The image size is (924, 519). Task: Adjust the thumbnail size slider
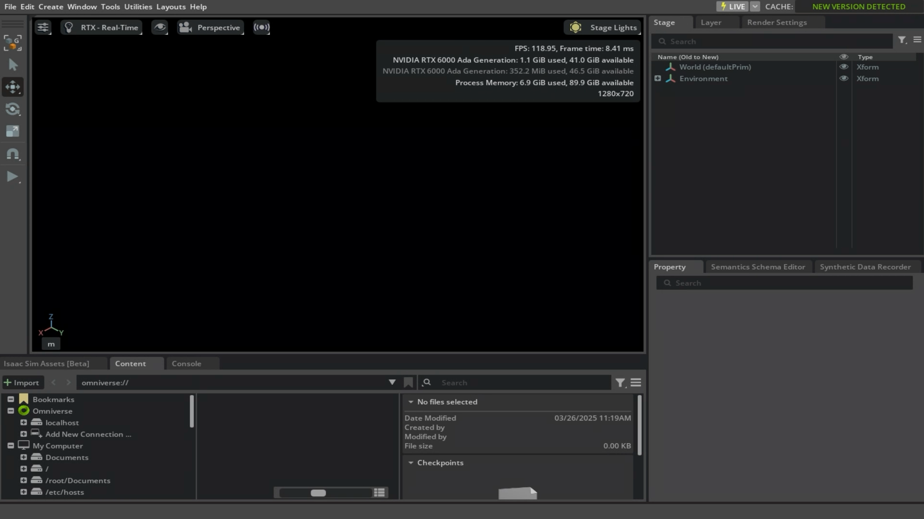click(325, 493)
